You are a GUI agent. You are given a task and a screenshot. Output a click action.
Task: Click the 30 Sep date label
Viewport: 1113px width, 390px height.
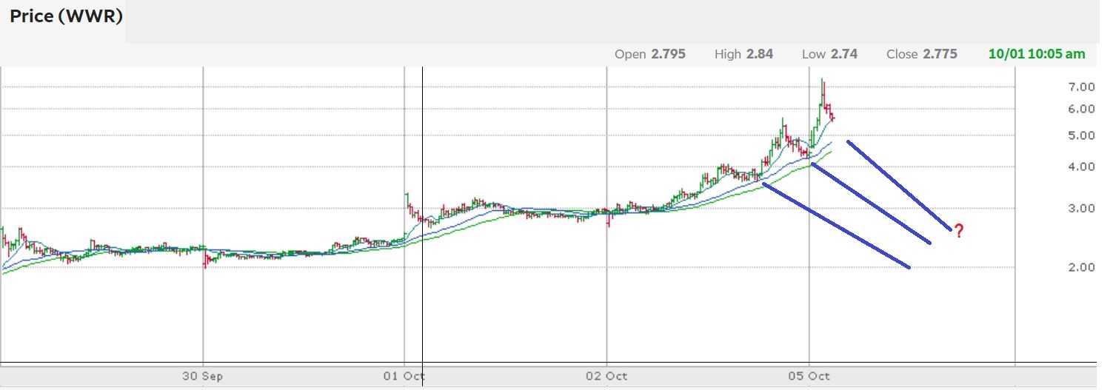pyautogui.click(x=203, y=376)
